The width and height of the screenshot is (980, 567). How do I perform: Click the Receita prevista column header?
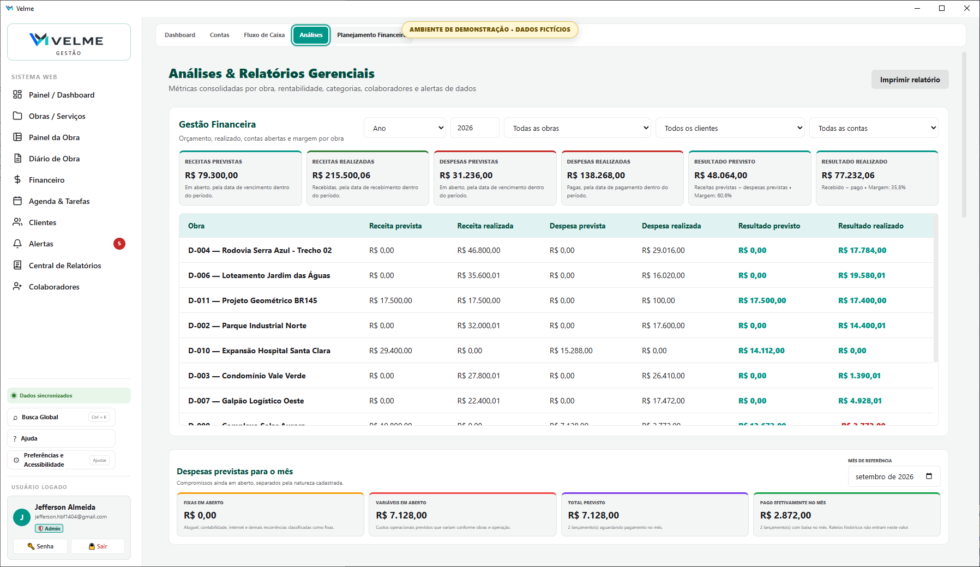(x=395, y=226)
